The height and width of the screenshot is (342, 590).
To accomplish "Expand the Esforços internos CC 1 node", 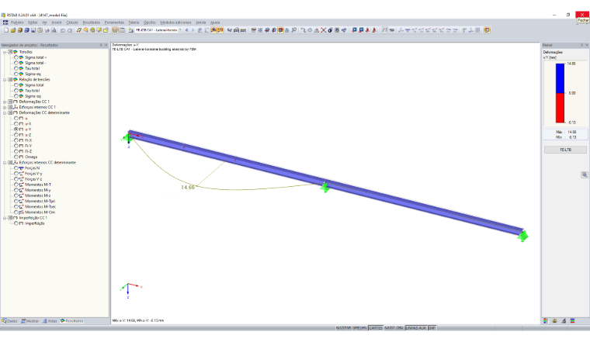I will [5, 107].
